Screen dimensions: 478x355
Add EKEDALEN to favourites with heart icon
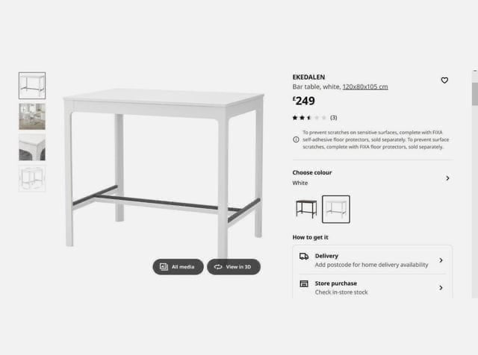click(444, 81)
